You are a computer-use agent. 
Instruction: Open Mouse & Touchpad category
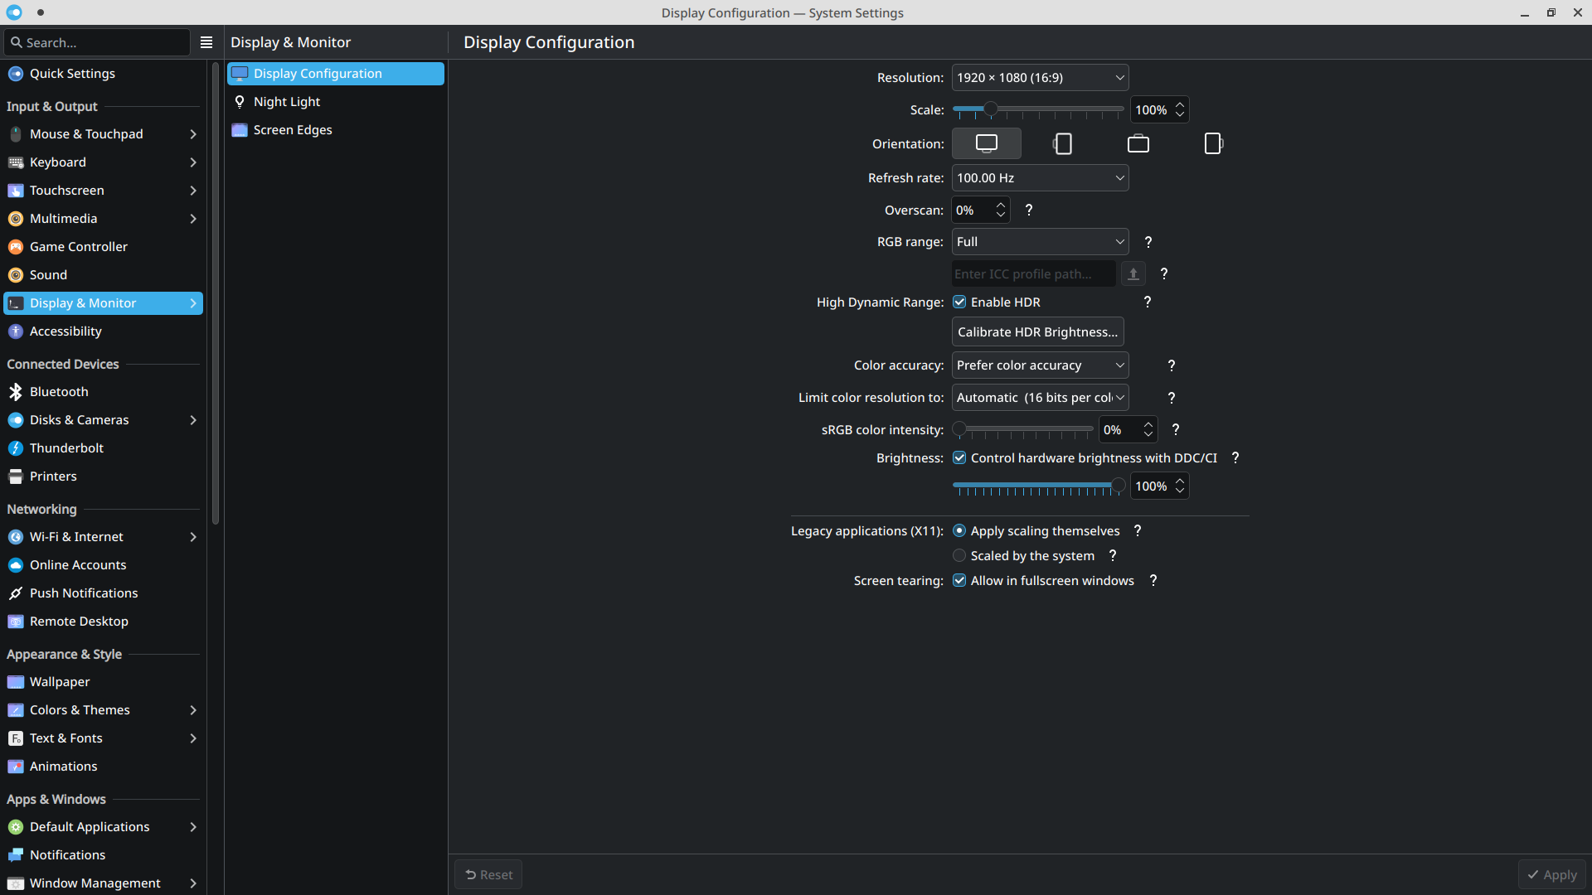click(86, 133)
